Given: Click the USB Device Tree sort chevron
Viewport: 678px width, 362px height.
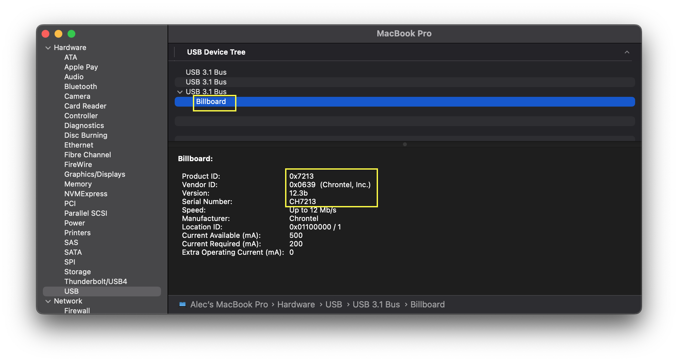Looking at the screenshot, I should pos(627,52).
